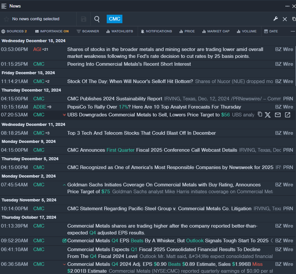Clear the search with the X icon
The image size is (296, 274).
pyautogui.click(x=285, y=19)
